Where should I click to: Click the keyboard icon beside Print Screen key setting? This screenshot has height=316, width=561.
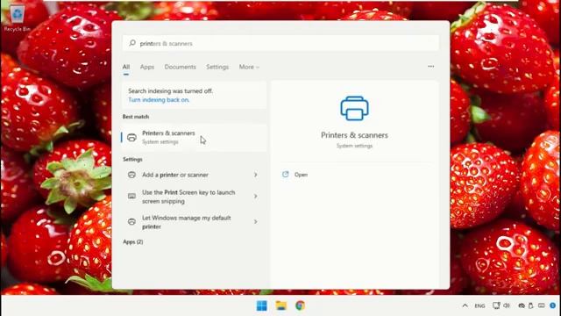pos(131,197)
